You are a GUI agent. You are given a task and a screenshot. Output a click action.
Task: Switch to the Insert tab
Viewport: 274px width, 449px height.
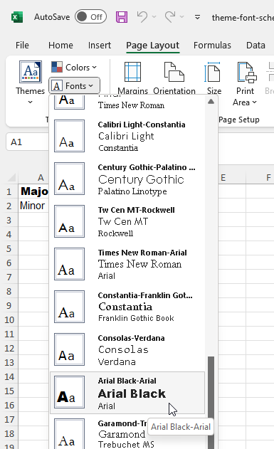(100, 46)
